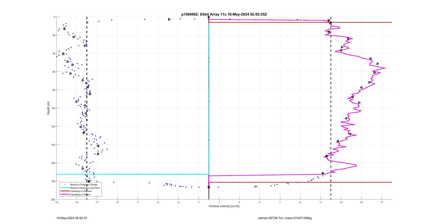Click the dark red line sample in legend
Image resolution: width=433 pixels, height=224 pixels.
click(64, 191)
